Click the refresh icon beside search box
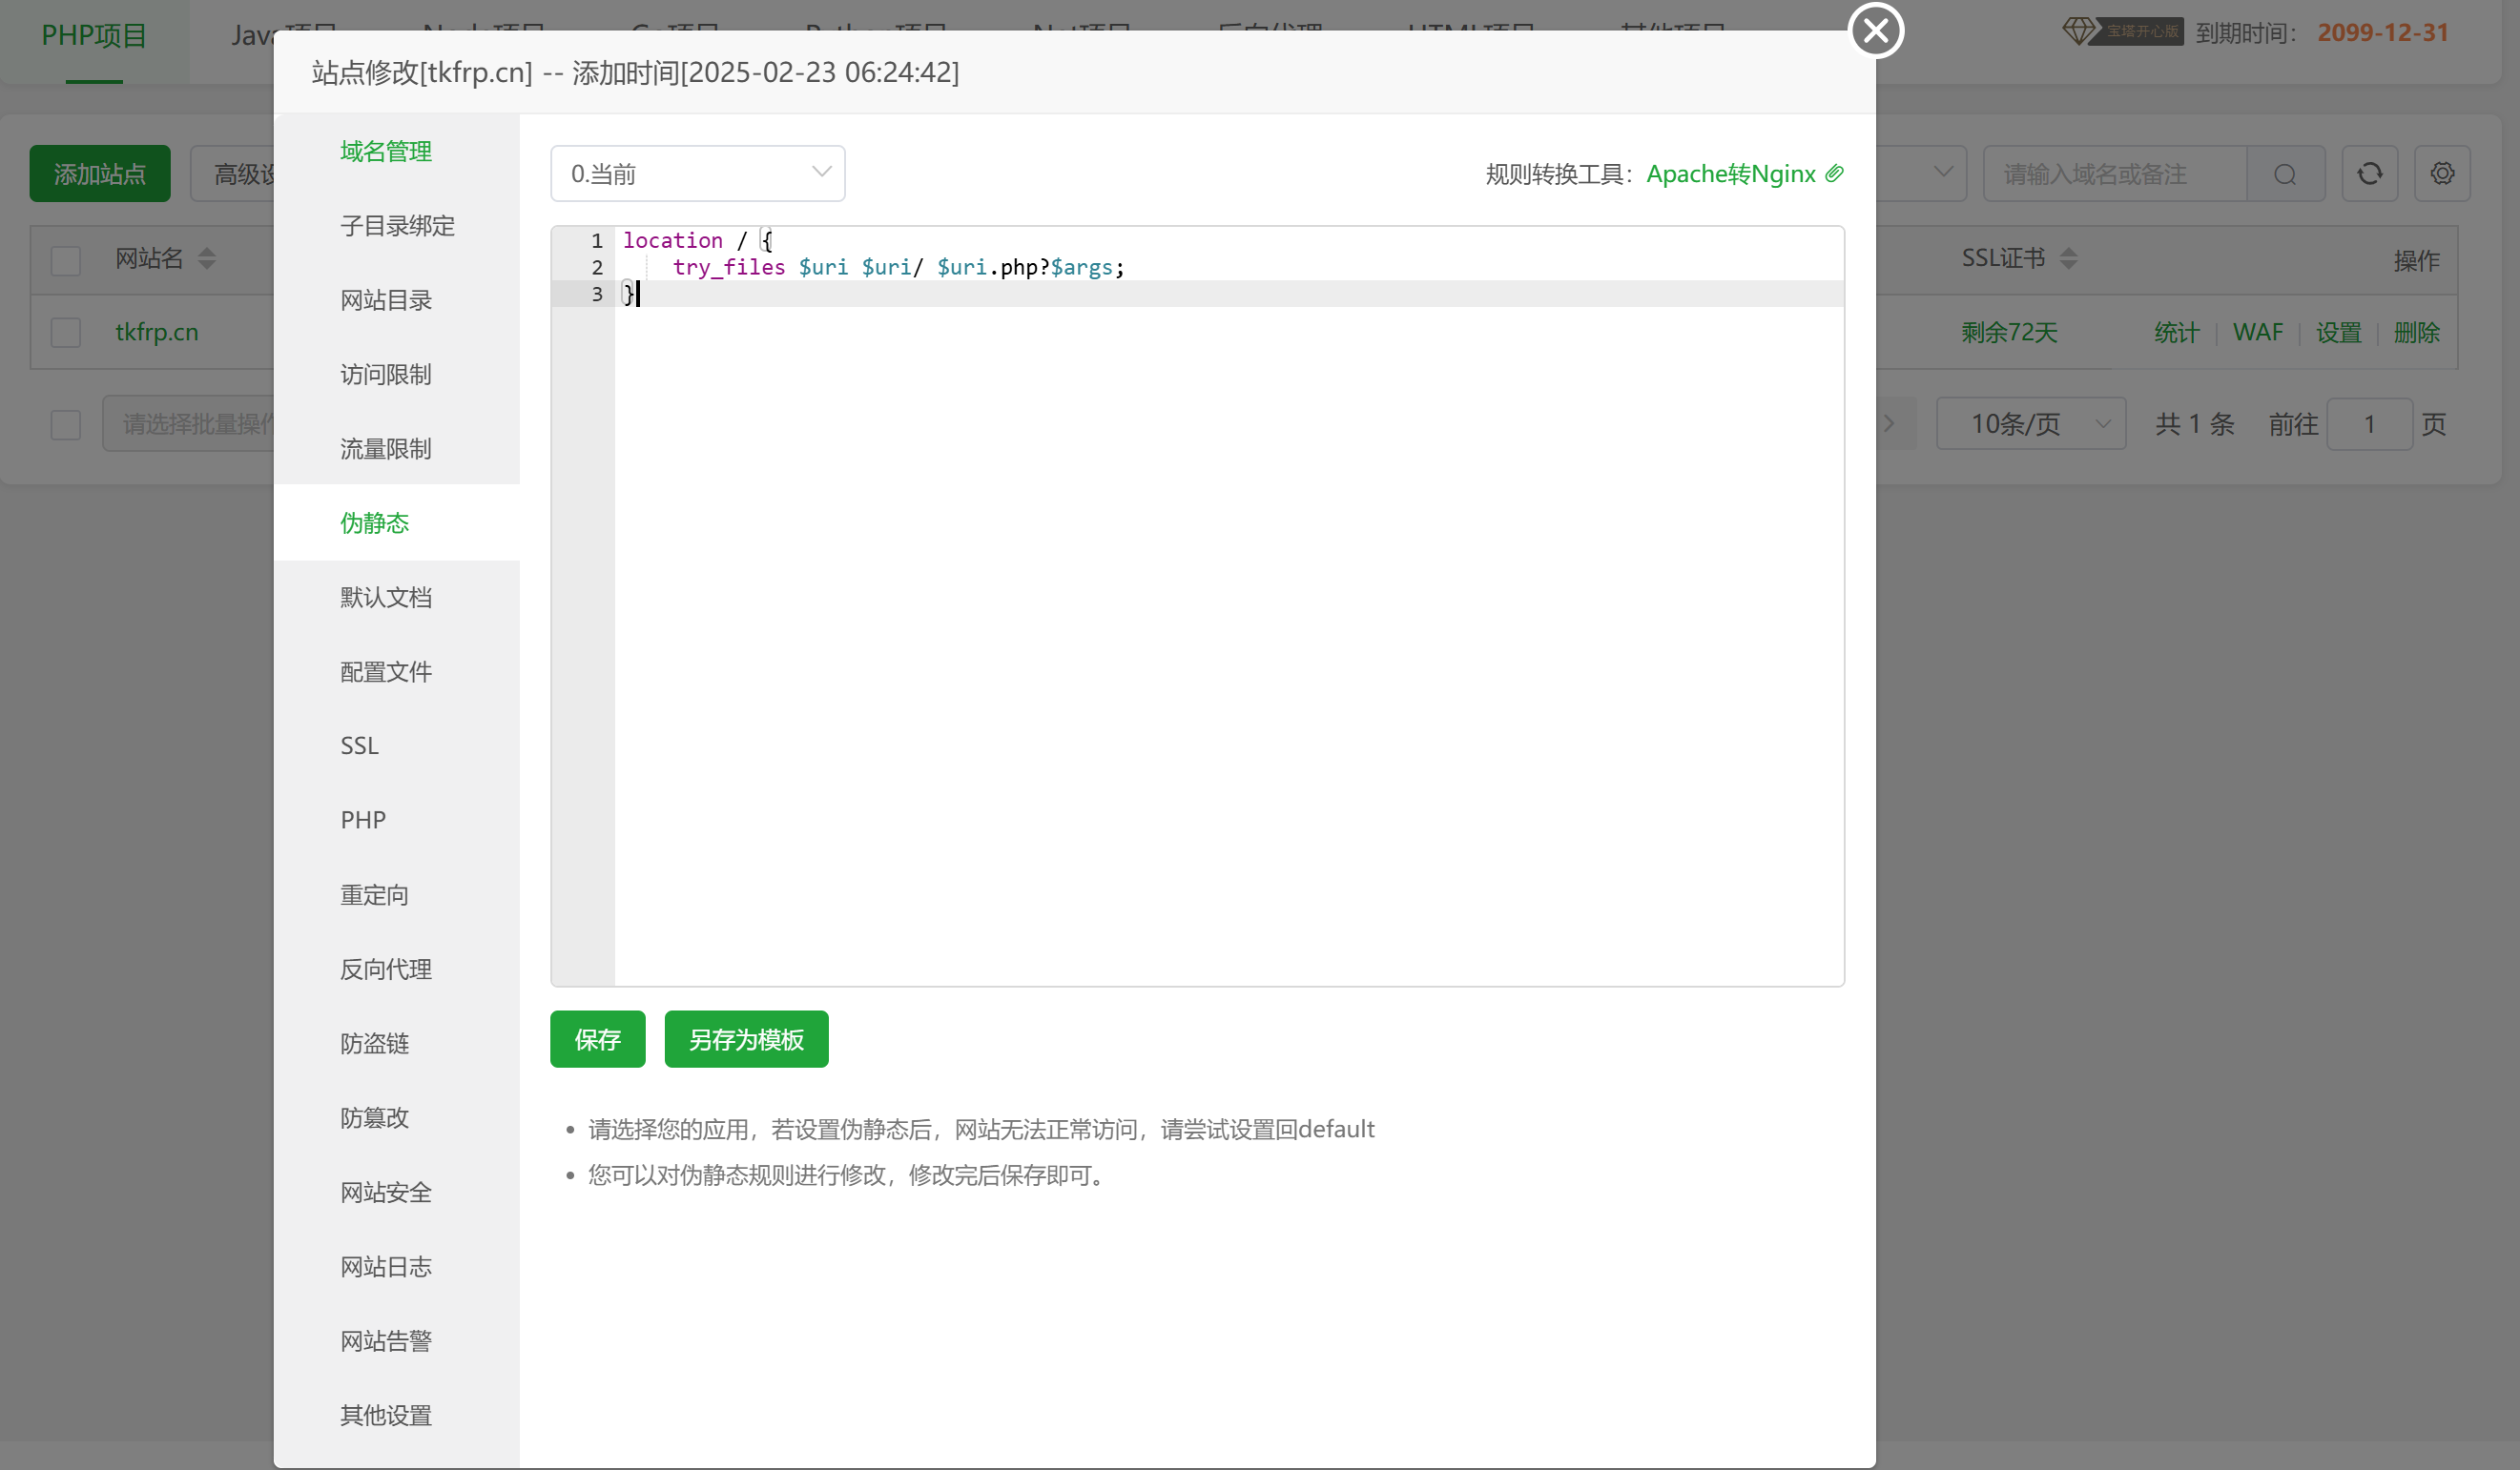The image size is (2520, 1470). [x=2369, y=173]
